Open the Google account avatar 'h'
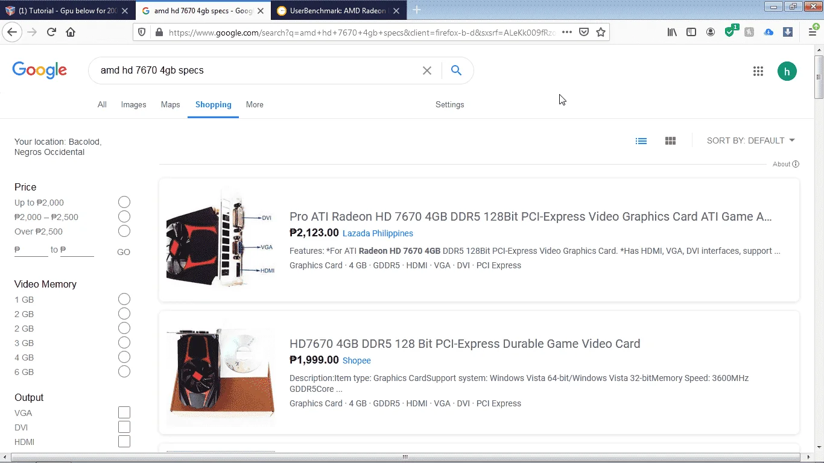Screen dimensions: 824x463 (x=787, y=71)
